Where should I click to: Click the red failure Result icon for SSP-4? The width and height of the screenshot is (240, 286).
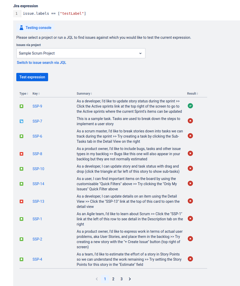click(190, 259)
